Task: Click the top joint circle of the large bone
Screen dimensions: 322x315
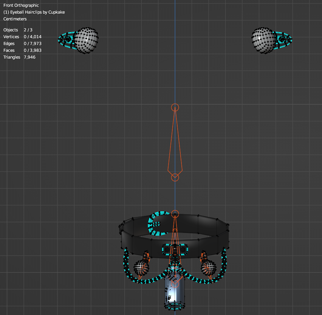Action: point(175,107)
